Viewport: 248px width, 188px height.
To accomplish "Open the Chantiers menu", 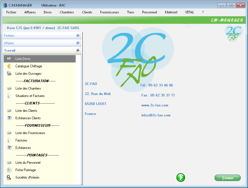I will point(67,12).
